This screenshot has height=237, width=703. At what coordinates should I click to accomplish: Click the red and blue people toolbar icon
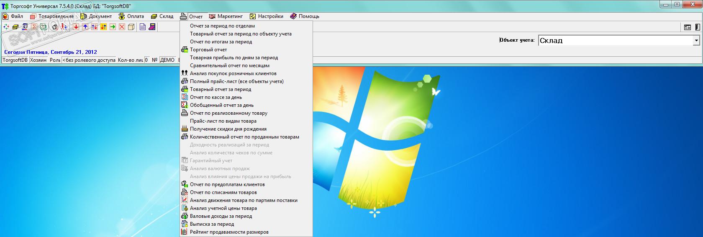tap(64, 27)
